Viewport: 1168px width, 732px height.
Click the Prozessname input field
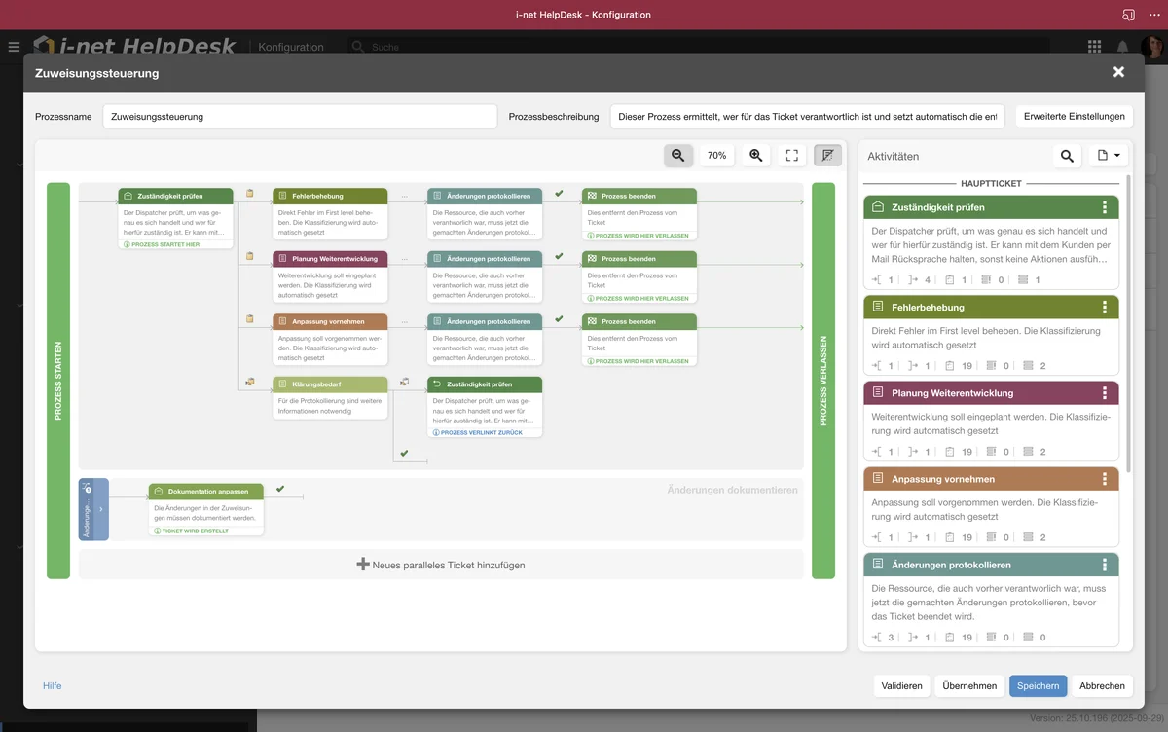click(x=300, y=117)
